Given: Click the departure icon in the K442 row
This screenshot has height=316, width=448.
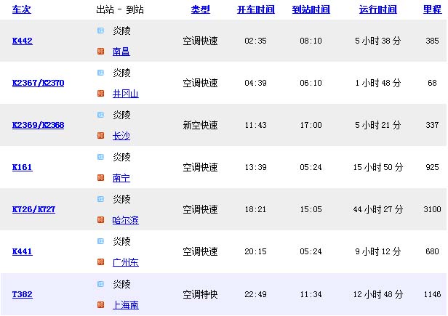Looking at the screenshot, I should [x=100, y=31].
